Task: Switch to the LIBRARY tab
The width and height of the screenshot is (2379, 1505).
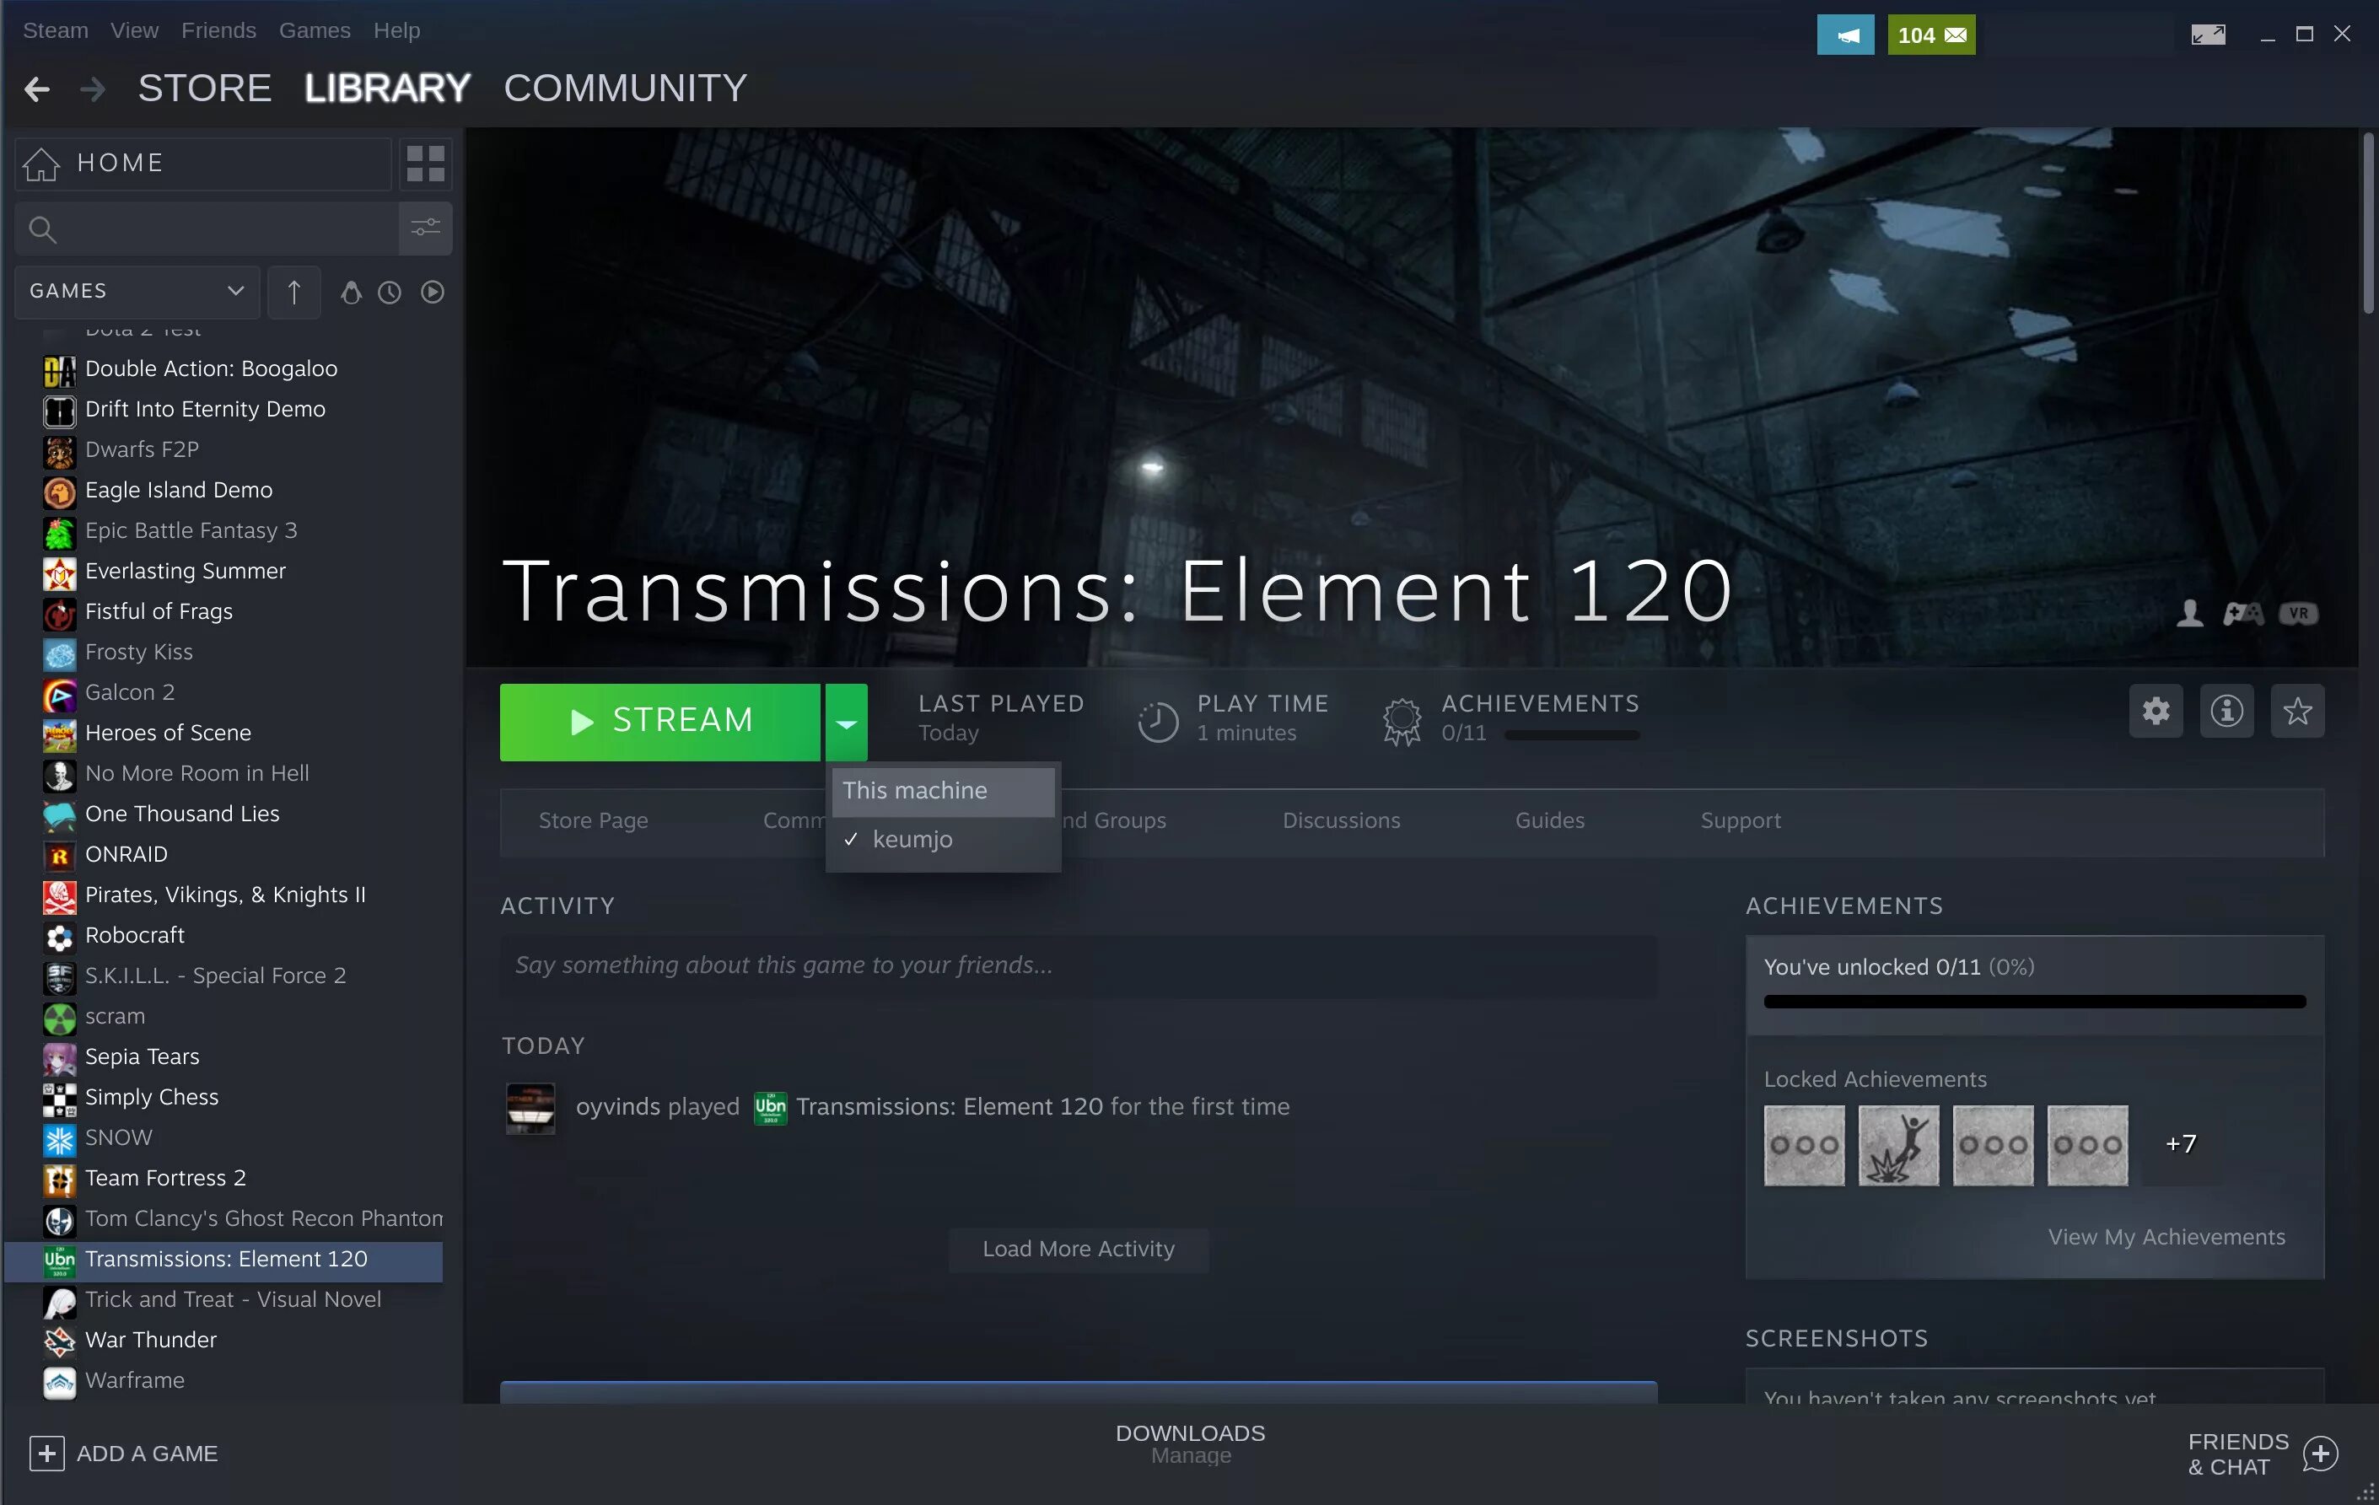Action: (x=387, y=88)
